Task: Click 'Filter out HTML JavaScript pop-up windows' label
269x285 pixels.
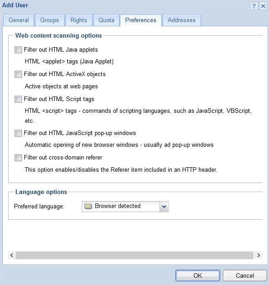Action: (x=80, y=133)
